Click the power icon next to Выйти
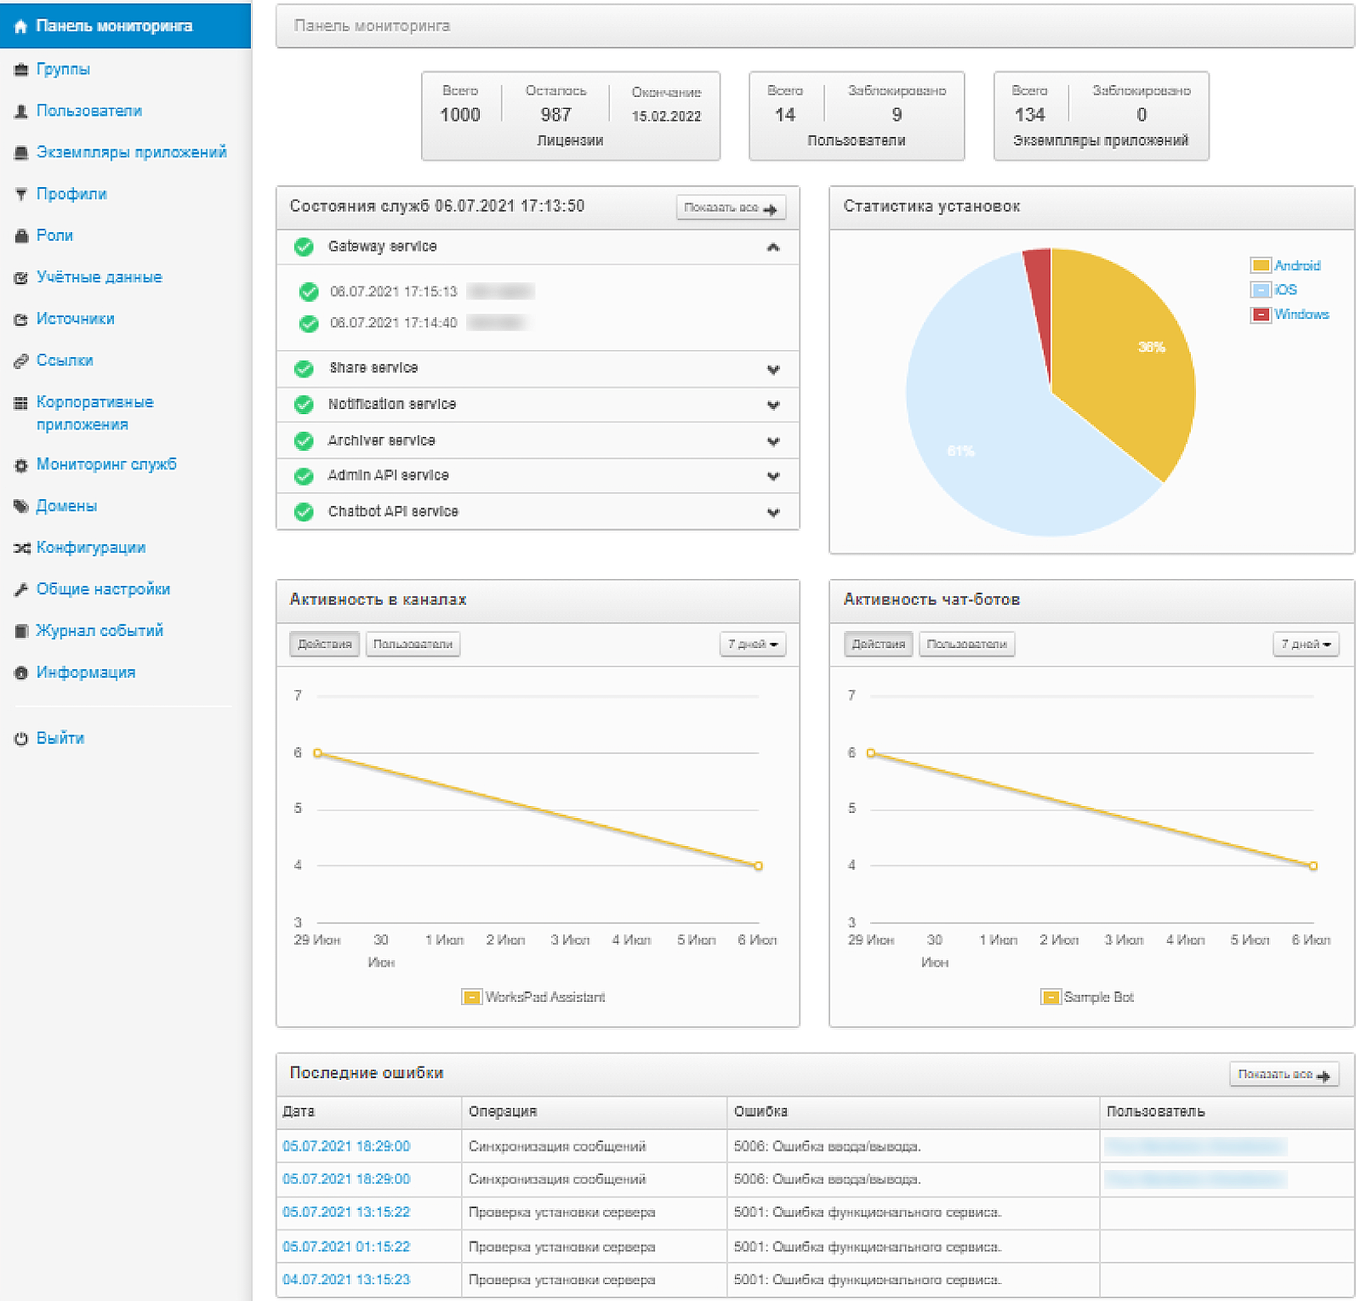 [x=20, y=739]
